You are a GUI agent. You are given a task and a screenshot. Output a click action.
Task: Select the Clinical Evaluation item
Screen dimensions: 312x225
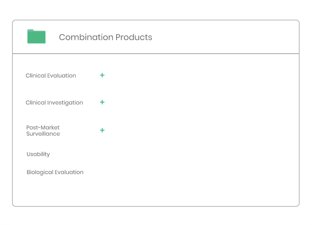pos(51,75)
